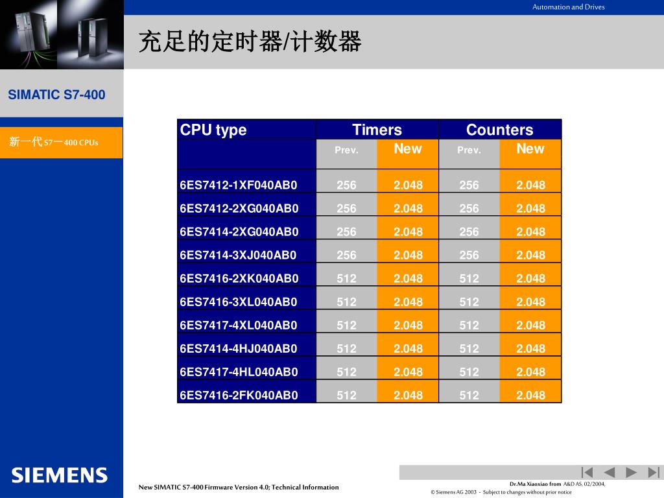
Task: Select row 6ES7414-3XJ040AB0
Action: pos(369,251)
